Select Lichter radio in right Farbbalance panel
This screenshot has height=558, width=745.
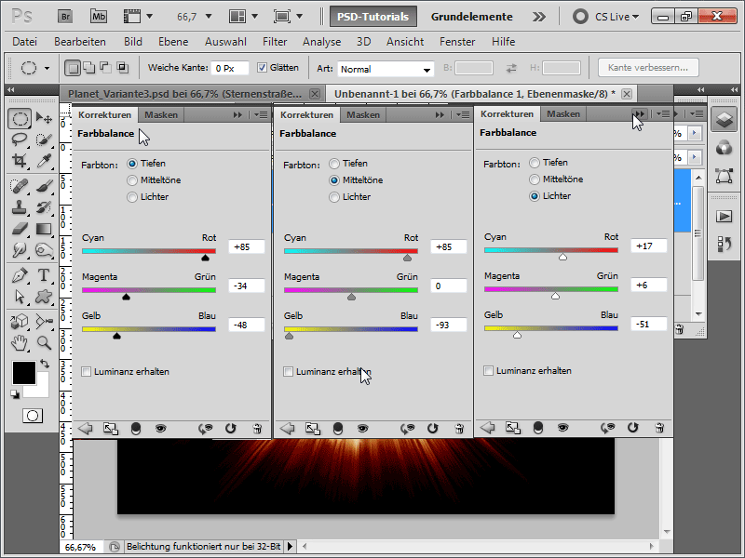(x=535, y=196)
